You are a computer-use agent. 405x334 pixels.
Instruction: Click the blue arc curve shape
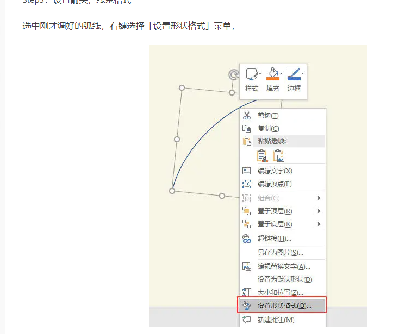click(x=204, y=135)
